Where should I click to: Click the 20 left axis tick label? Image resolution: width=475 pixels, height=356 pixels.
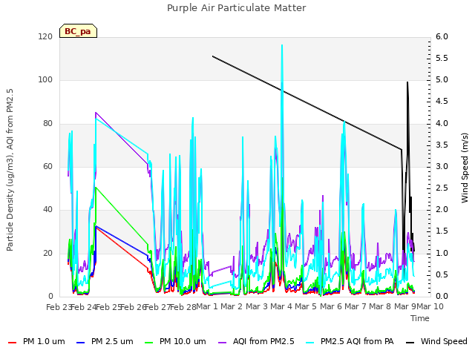pos(47,253)
